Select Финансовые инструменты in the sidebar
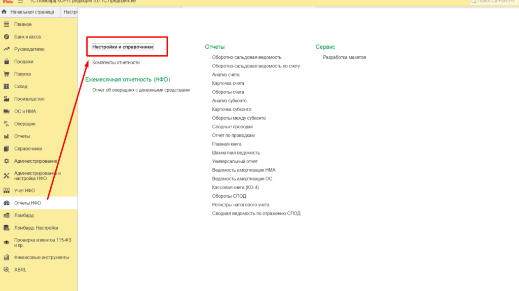519x291 pixels. [x=41, y=257]
